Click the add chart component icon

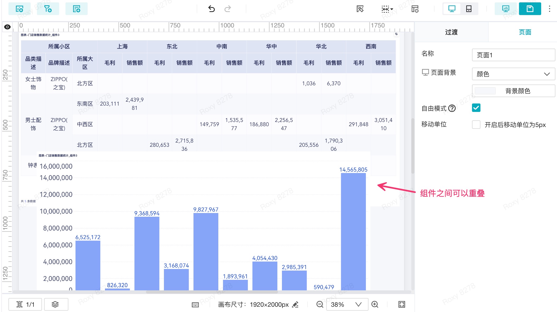coord(19,9)
